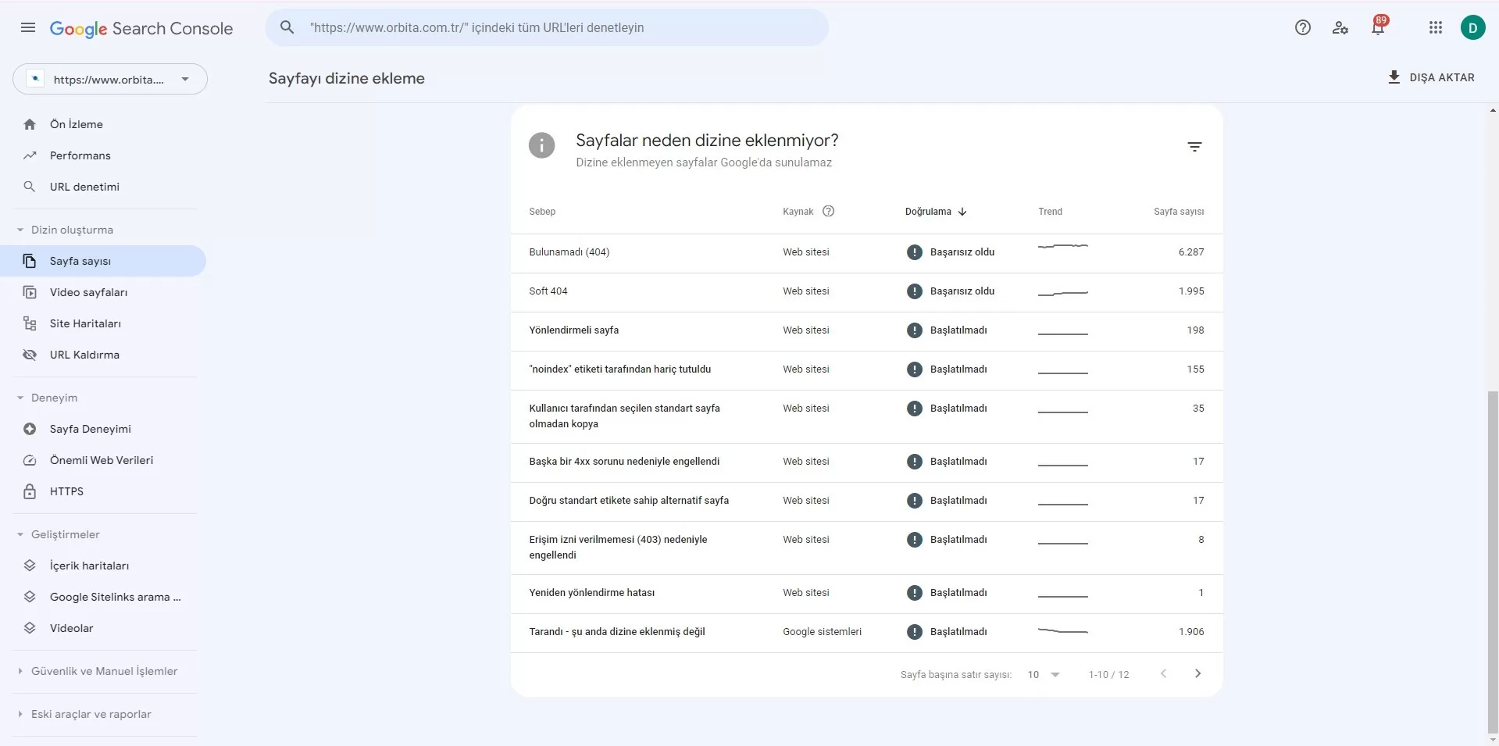The height and width of the screenshot is (746, 1499).
Task: Go to the next table page
Action: (x=1197, y=673)
